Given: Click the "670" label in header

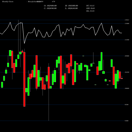Looking at the screenshot, I should (53, 2).
